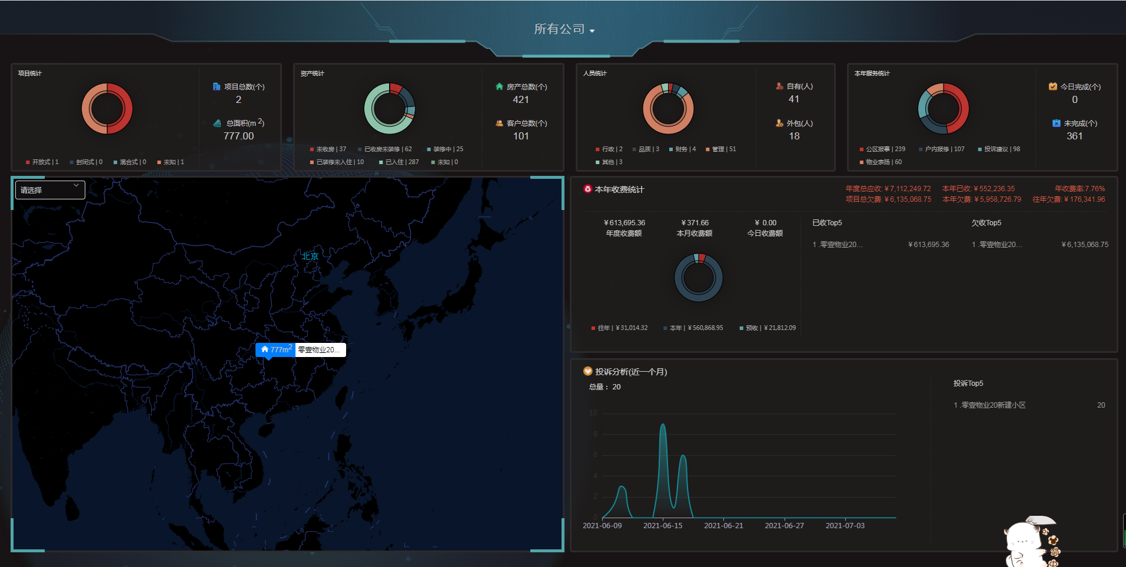Toggle the 公区报事 legend entry
Screen dimensions: 1126x567
click(x=882, y=149)
